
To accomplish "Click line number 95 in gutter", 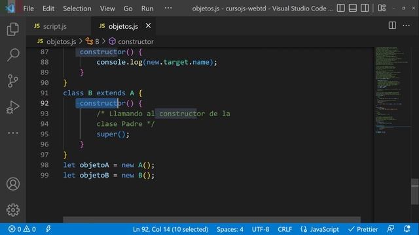I will click(45, 134).
